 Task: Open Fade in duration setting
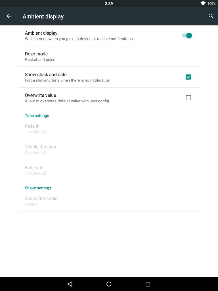(109, 129)
